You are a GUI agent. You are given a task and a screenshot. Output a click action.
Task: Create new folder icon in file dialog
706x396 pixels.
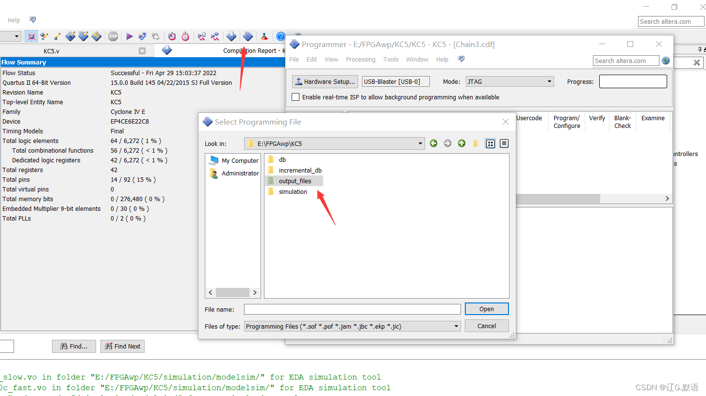click(476, 143)
